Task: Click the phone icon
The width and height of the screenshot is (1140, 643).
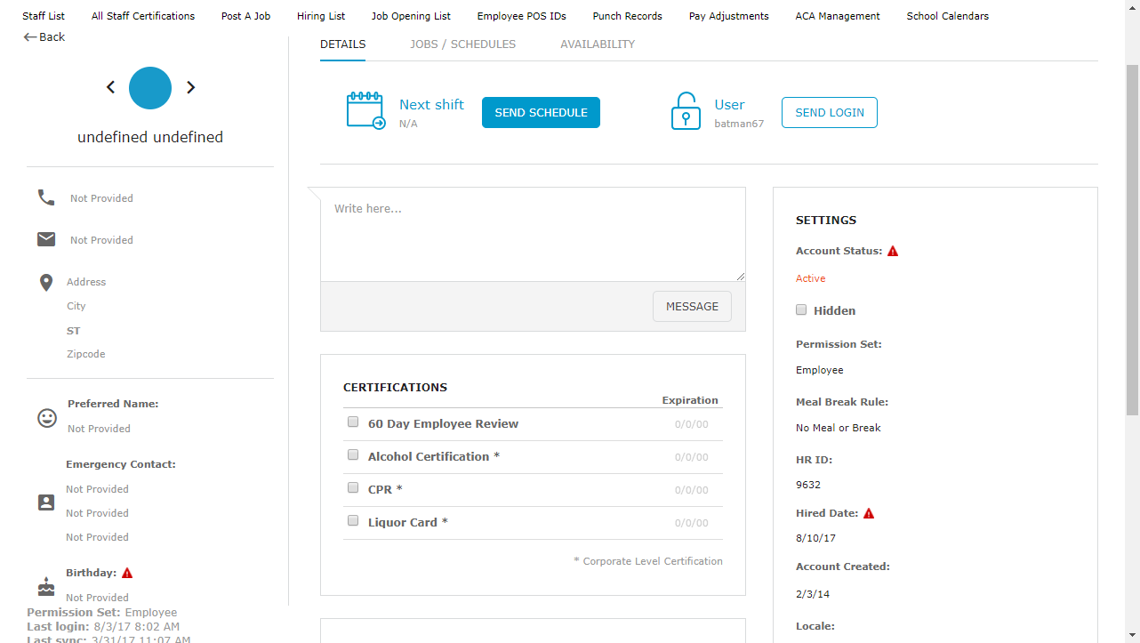Action: 46,197
